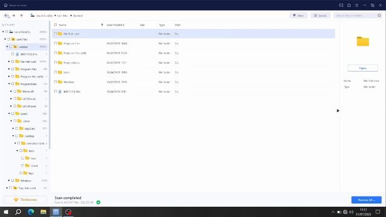Go forward with the right arrow
This screenshot has height=217, width=386.
(14, 16)
